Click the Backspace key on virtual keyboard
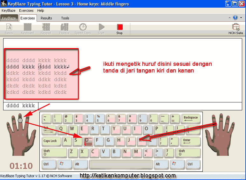Image resolution: width=246 pixels, height=180 pixels. [x=191, y=119]
